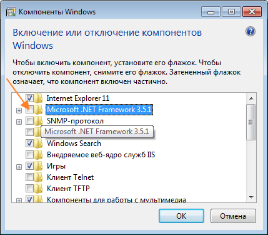Select the Внедряемое веб-ядро служб IIS item

[101, 155]
